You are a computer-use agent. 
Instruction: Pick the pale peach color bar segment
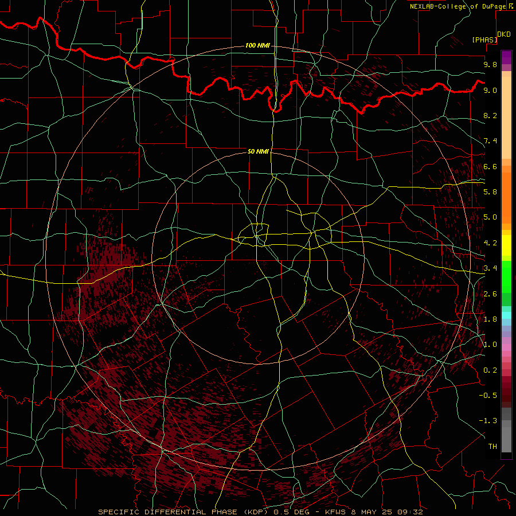point(506,118)
